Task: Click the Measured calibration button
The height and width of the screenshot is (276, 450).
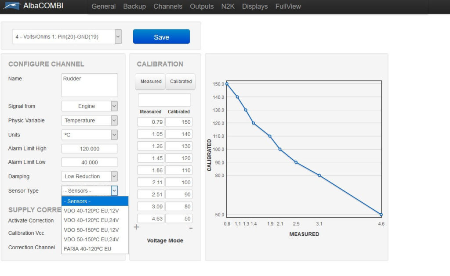Action: (x=151, y=82)
